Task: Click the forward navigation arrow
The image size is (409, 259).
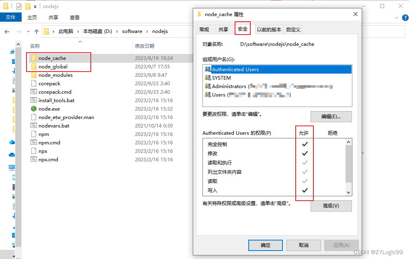Action: pos(18,32)
